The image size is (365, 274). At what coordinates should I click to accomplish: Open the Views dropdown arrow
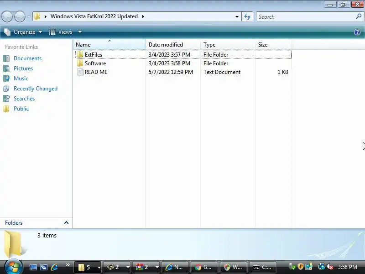80,32
